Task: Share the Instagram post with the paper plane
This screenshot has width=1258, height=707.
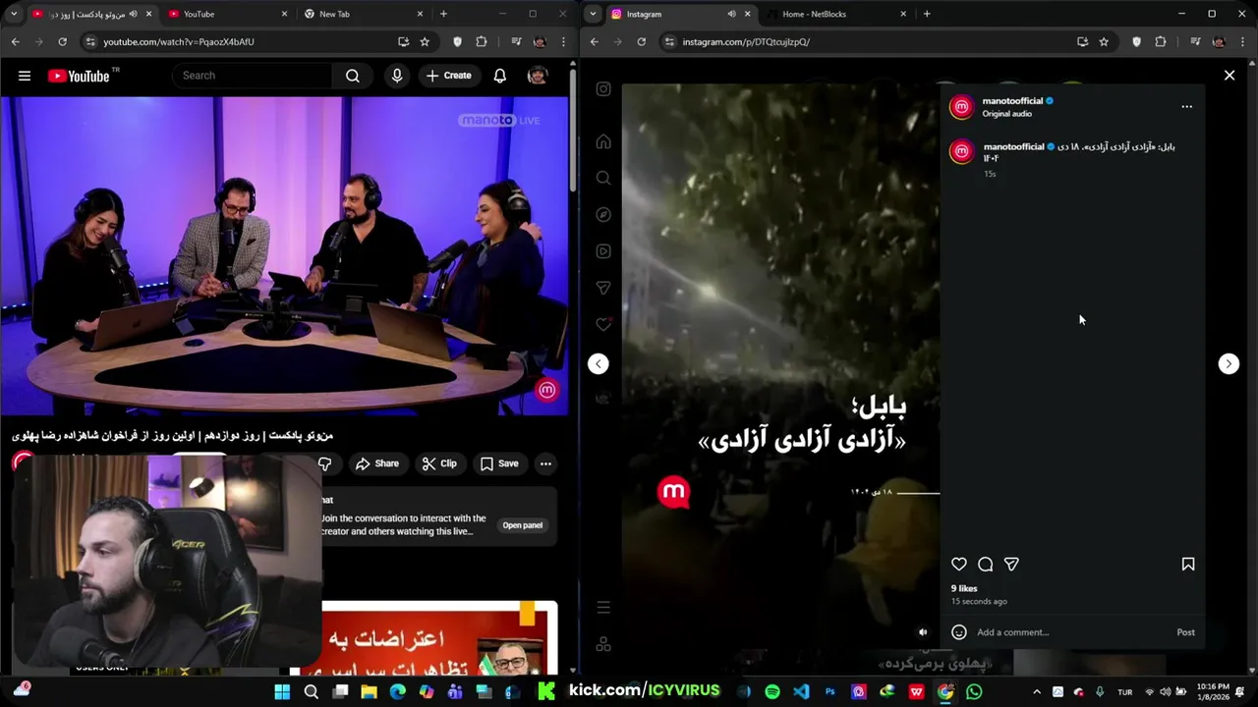Action: [1011, 565]
